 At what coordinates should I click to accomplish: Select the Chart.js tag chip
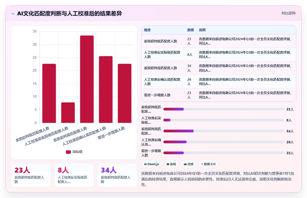tap(152, 164)
